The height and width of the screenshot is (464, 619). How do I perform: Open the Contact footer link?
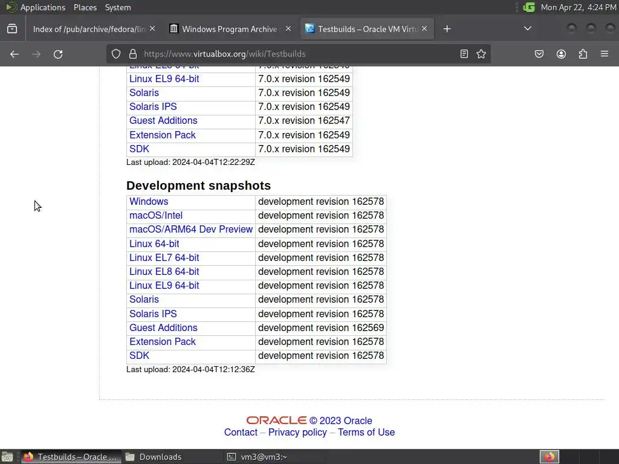(241, 433)
